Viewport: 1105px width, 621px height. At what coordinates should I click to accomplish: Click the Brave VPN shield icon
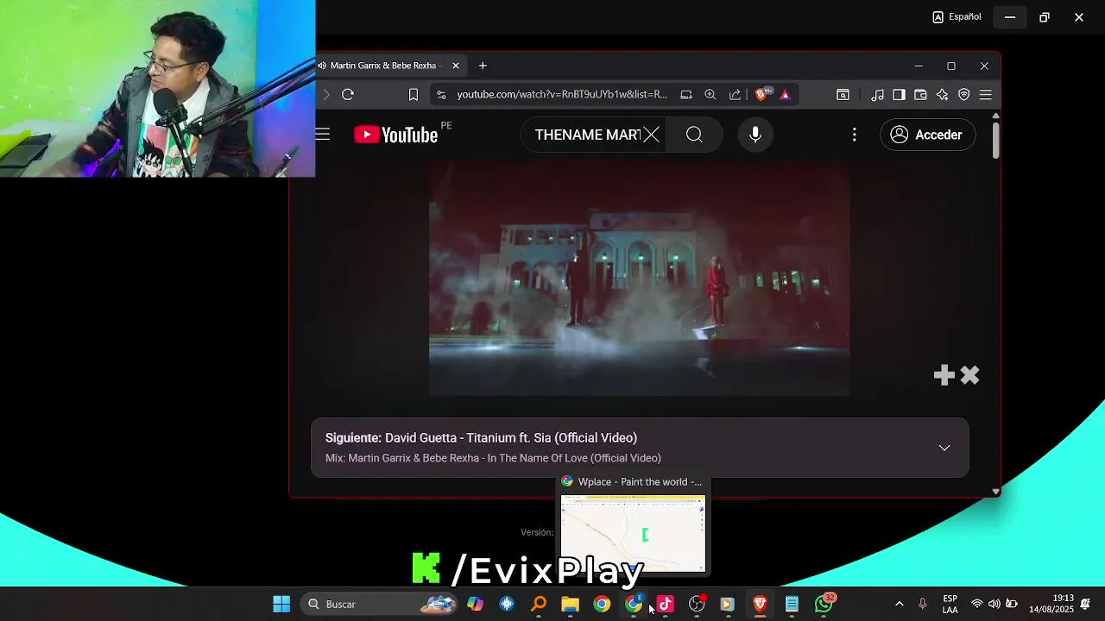tap(964, 95)
